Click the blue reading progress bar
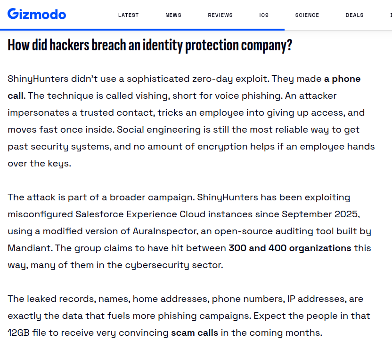 [142, 30]
